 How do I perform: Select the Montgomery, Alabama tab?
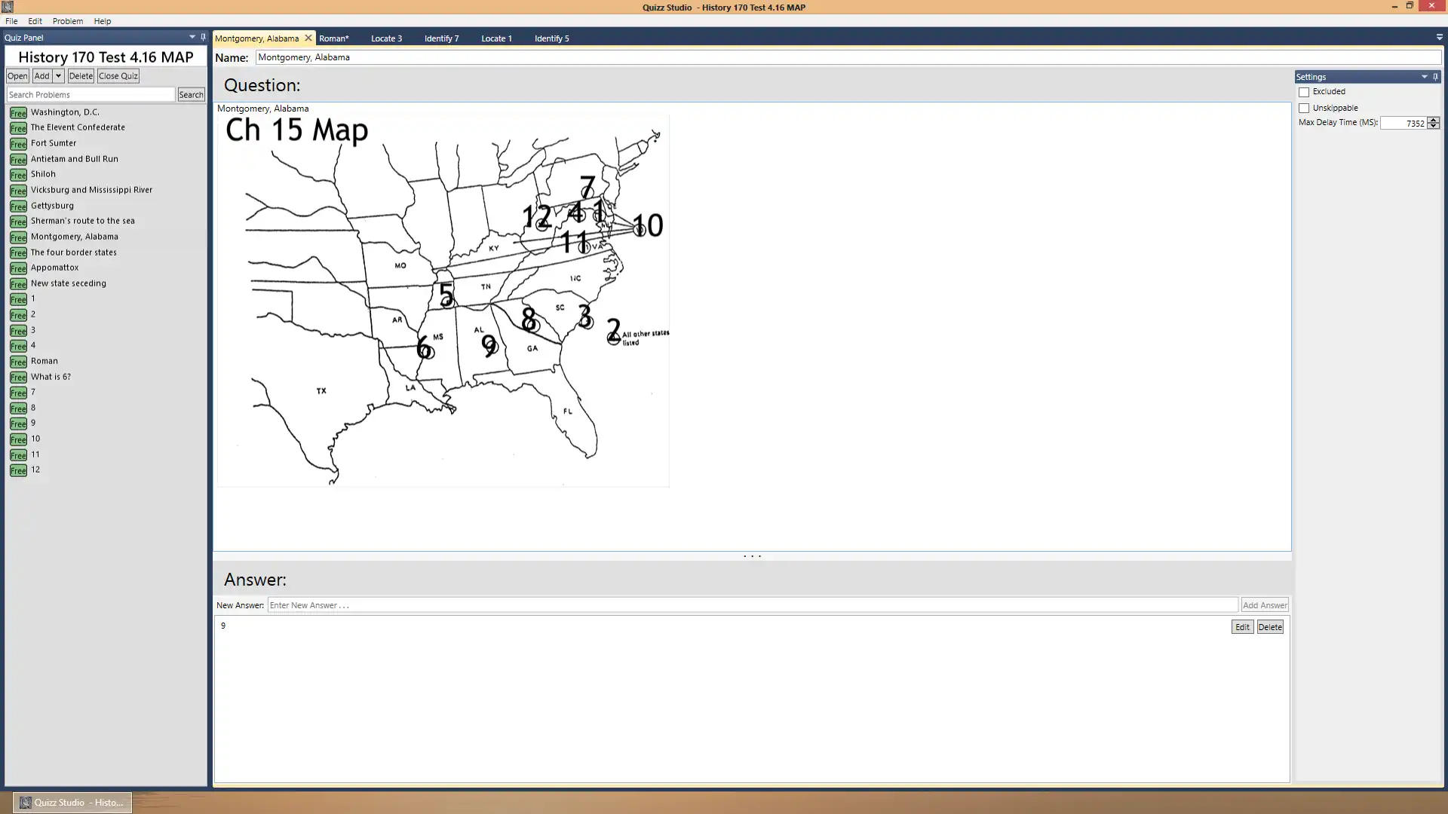click(x=258, y=38)
